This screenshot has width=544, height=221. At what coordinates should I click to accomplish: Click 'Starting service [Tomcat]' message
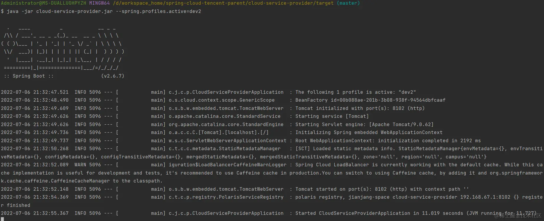tap(332, 116)
